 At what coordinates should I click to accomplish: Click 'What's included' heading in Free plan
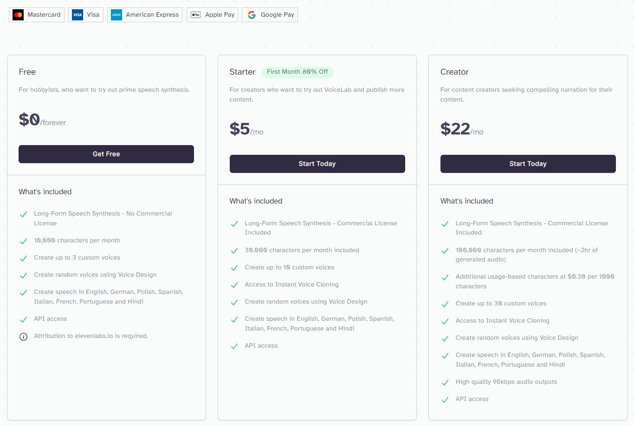(45, 192)
